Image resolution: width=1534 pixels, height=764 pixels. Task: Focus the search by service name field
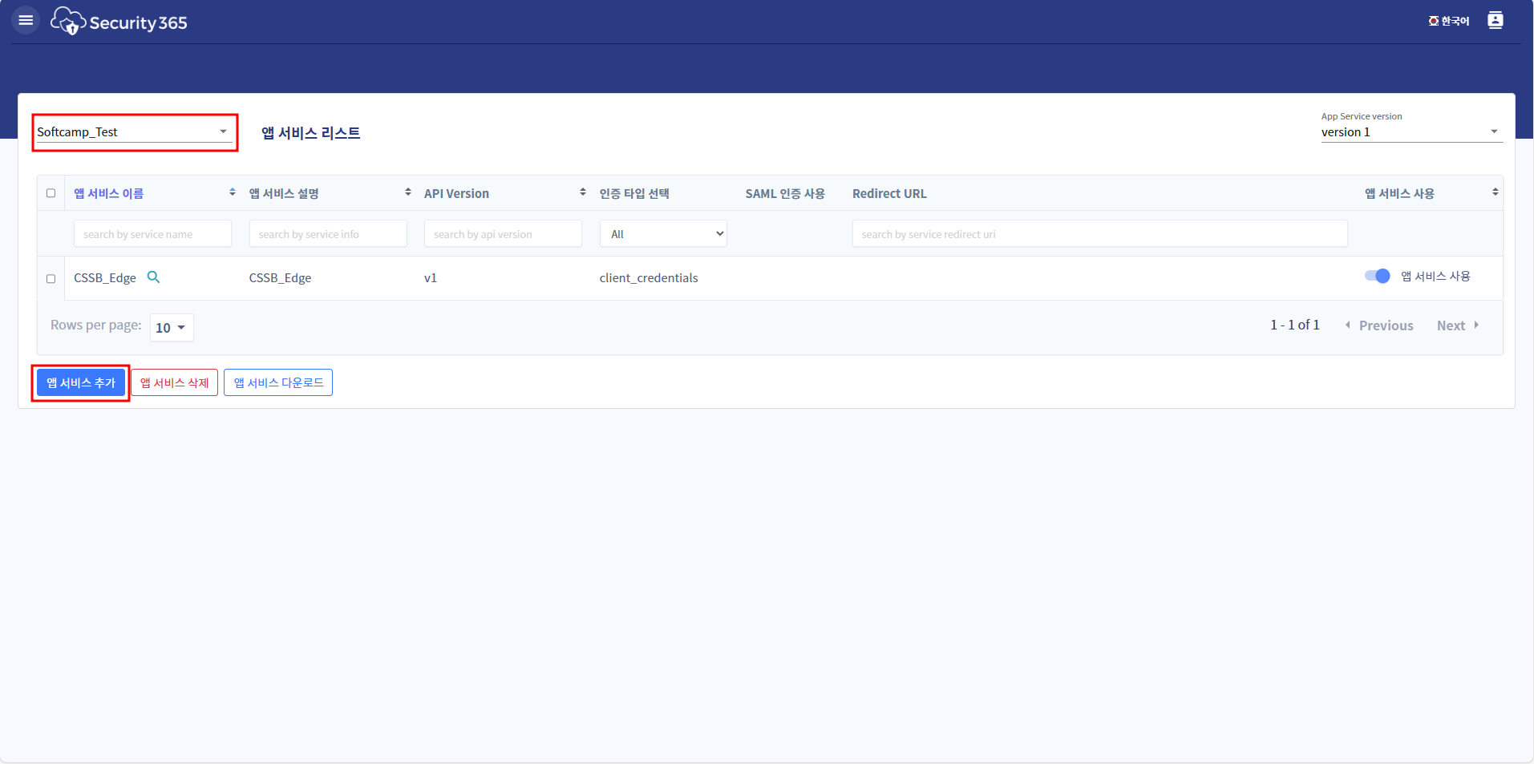pyautogui.click(x=152, y=234)
